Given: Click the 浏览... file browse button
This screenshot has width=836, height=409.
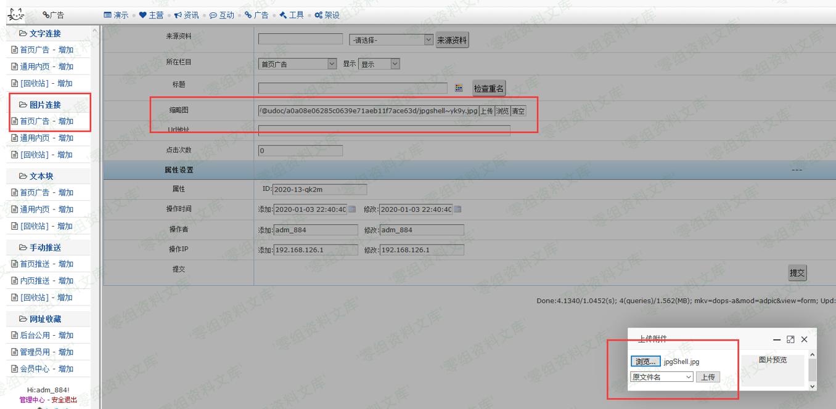Looking at the screenshot, I should click(x=645, y=362).
